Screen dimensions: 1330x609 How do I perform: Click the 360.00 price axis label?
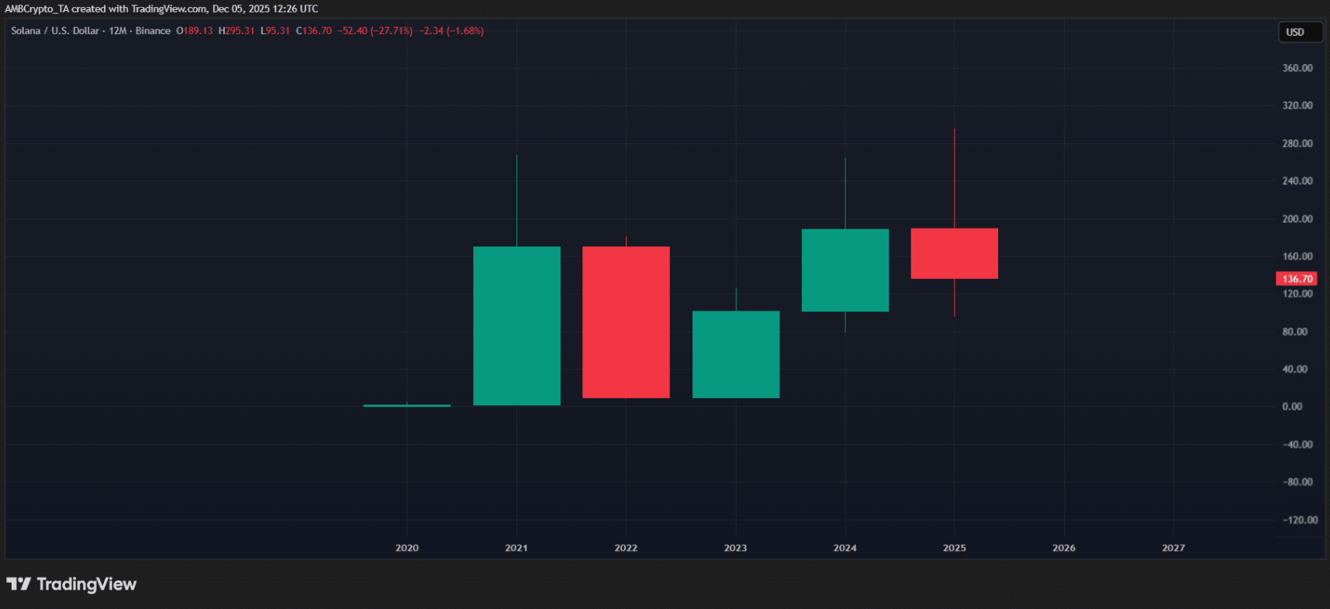click(1297, 68)
